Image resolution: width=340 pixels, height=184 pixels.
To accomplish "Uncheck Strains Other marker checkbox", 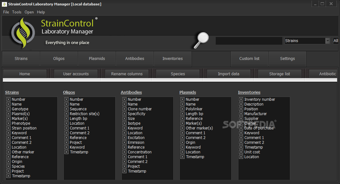I will point(9,152).
